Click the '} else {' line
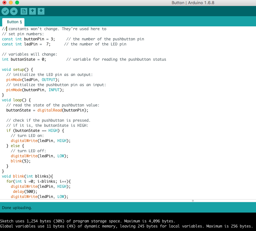The width and height of the screenshot is (256, 231). [x=15, y=146]
